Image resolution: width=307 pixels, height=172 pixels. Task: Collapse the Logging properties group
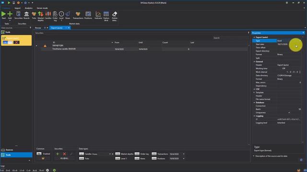pos(254,116)
